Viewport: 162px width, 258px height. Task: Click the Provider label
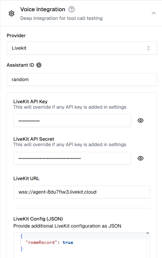click(x=16, y=36)
